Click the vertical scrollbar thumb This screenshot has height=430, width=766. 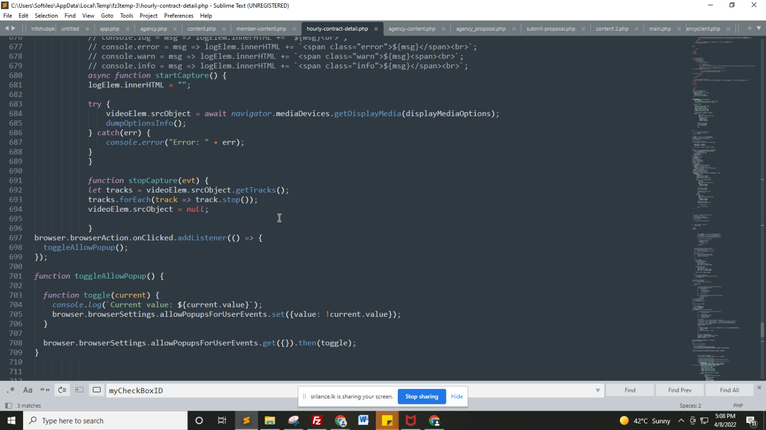point(762,330)
